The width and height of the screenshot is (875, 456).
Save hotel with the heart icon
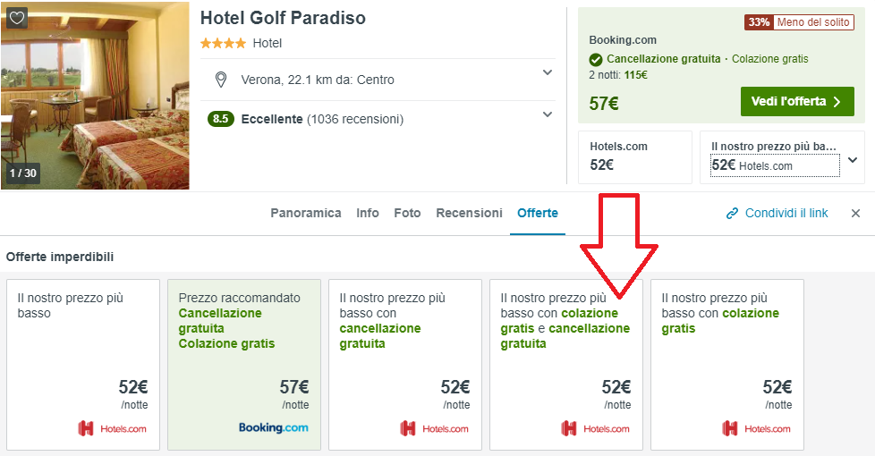[16, 18]
